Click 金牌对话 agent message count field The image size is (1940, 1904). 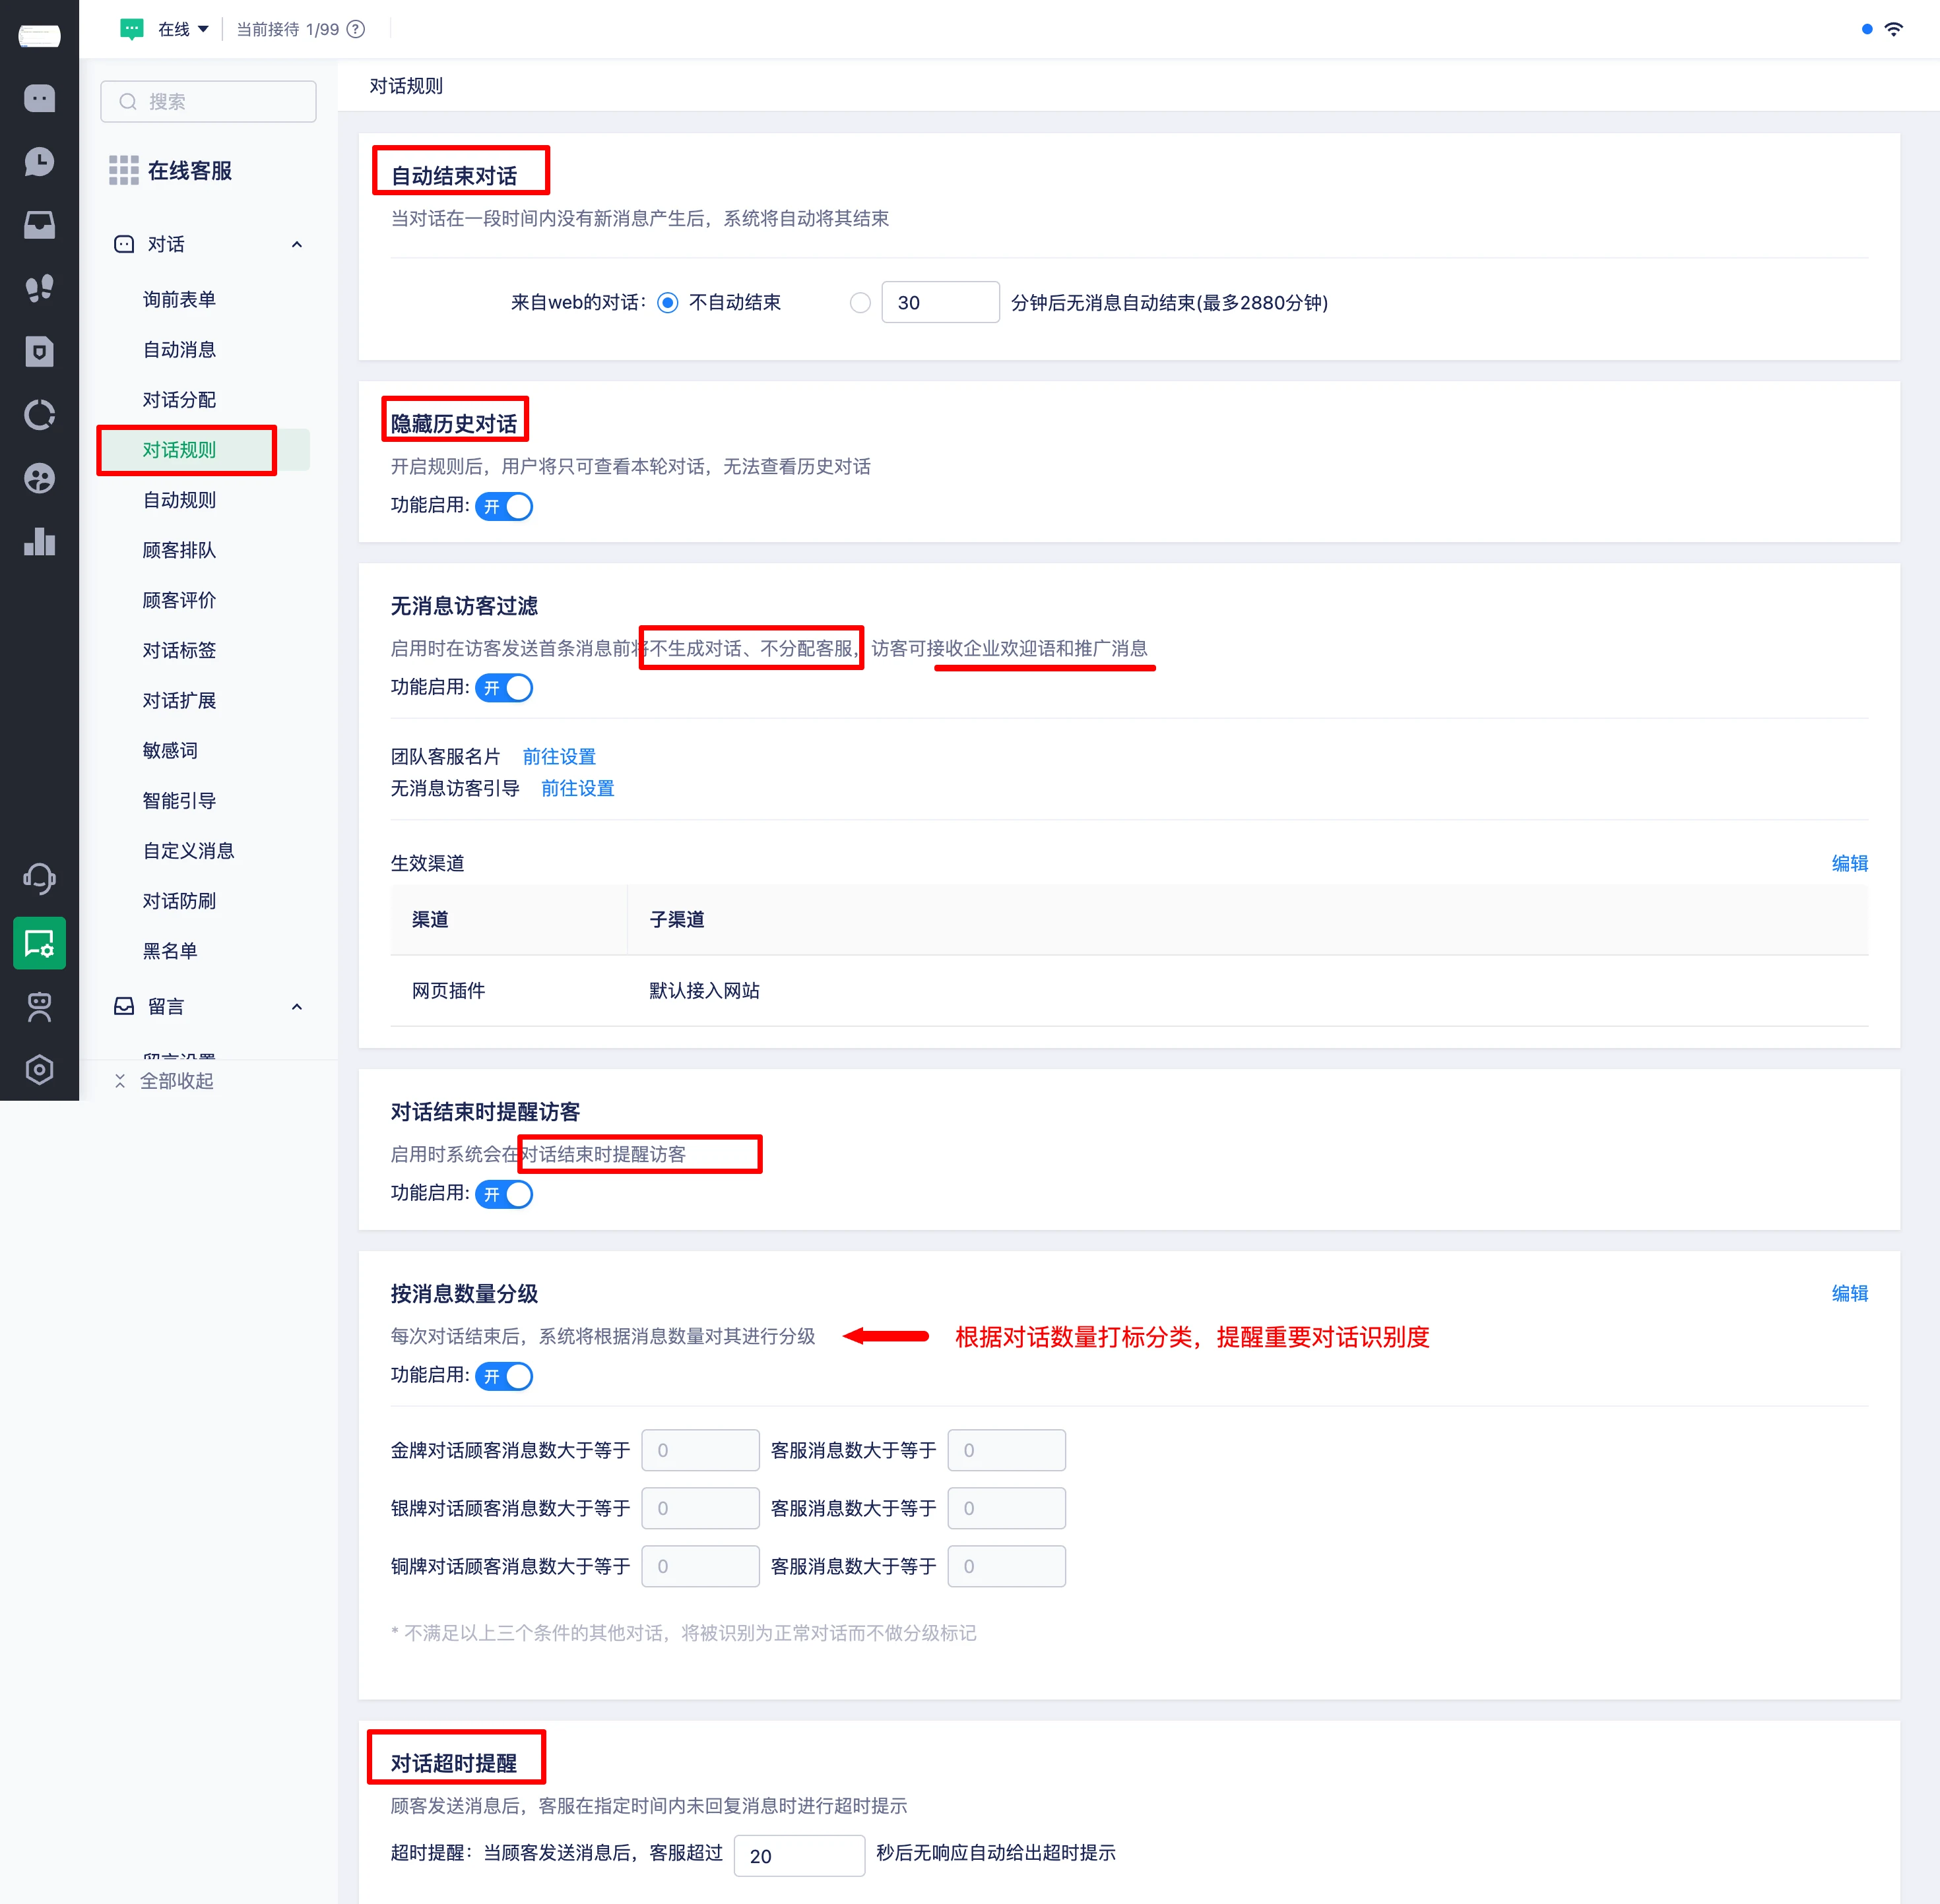(x=1006, y=1450)
